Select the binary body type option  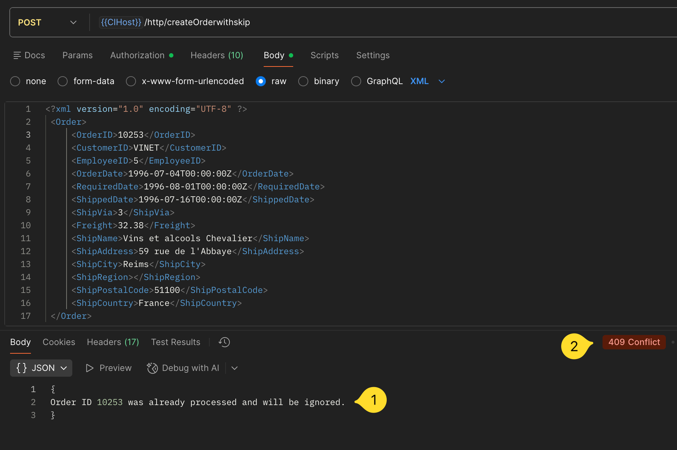coord(303,81)
